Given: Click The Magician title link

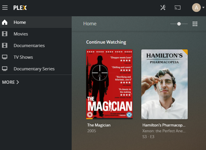Looking at the screenshot, I should pos(99,125).
